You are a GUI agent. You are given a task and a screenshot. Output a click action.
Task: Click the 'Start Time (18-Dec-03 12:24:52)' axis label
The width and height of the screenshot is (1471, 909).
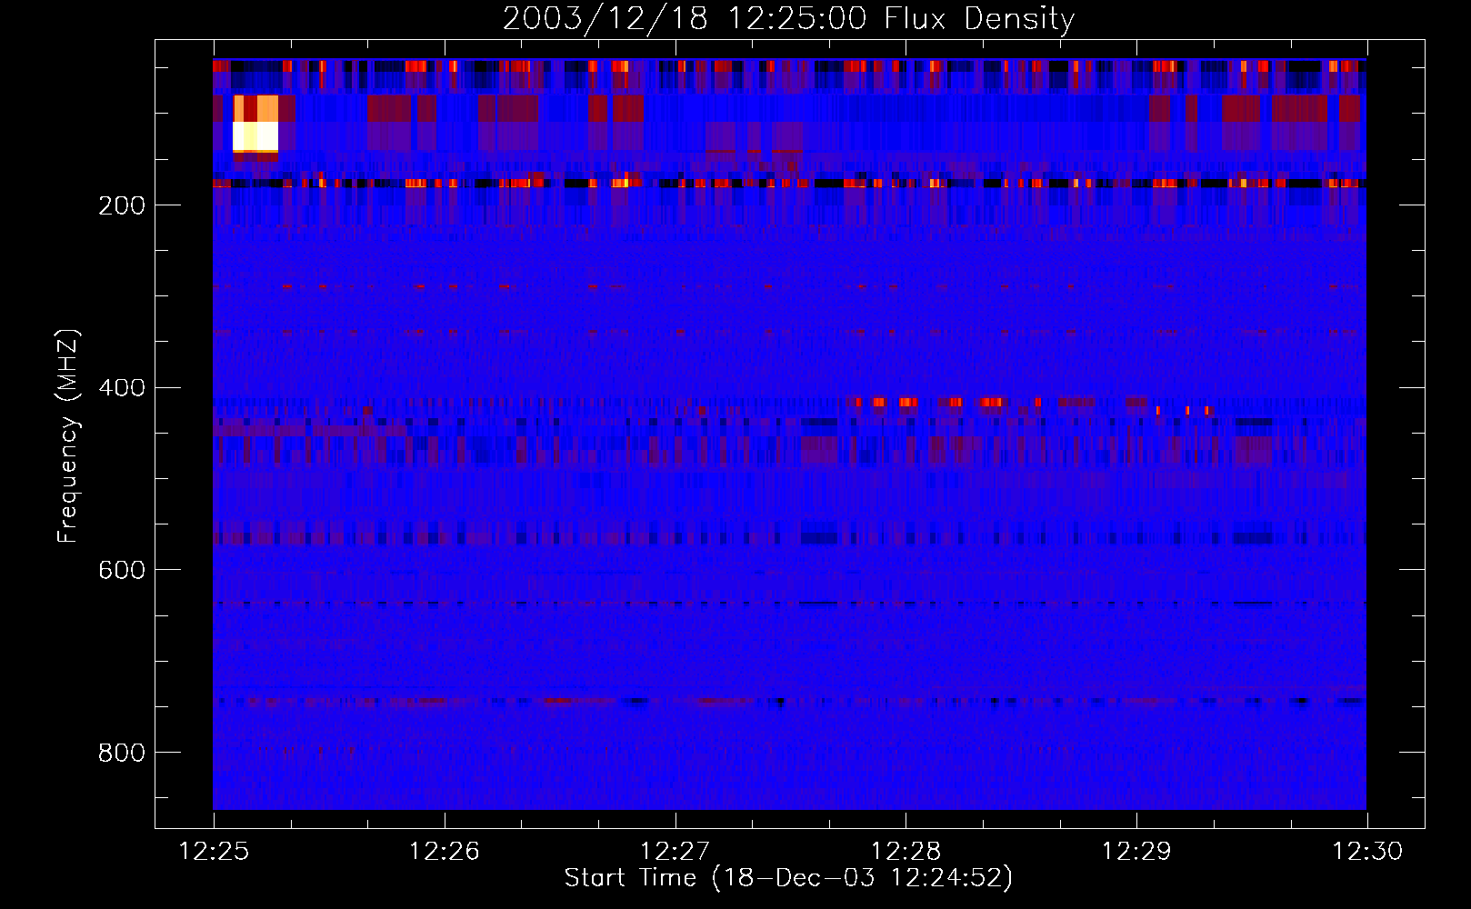click(x=788, y=878)
